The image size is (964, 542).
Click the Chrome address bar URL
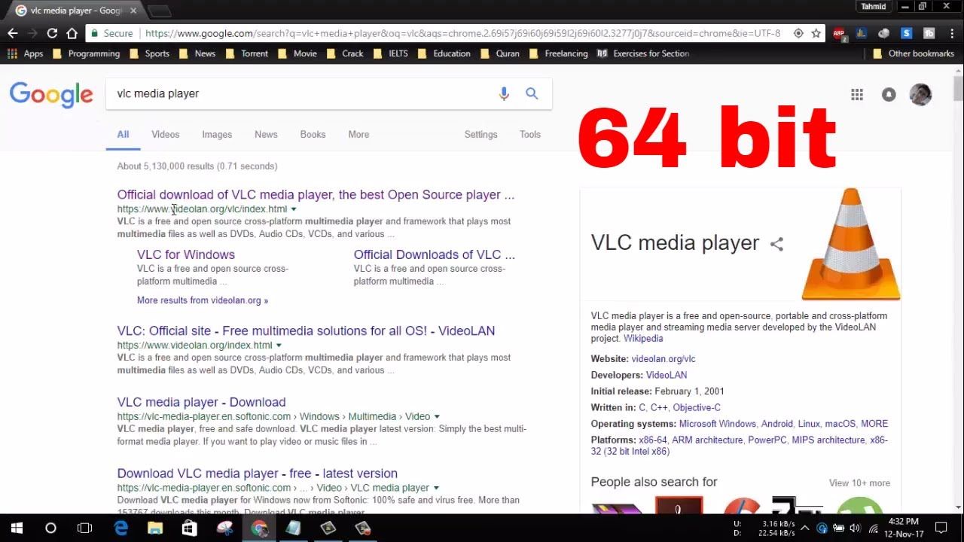pyautogui.click(x=462, y=33)
